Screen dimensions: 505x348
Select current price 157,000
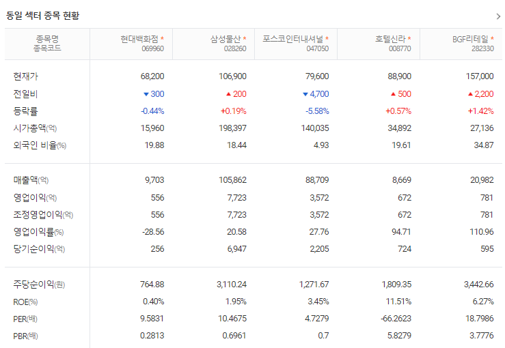480,76
